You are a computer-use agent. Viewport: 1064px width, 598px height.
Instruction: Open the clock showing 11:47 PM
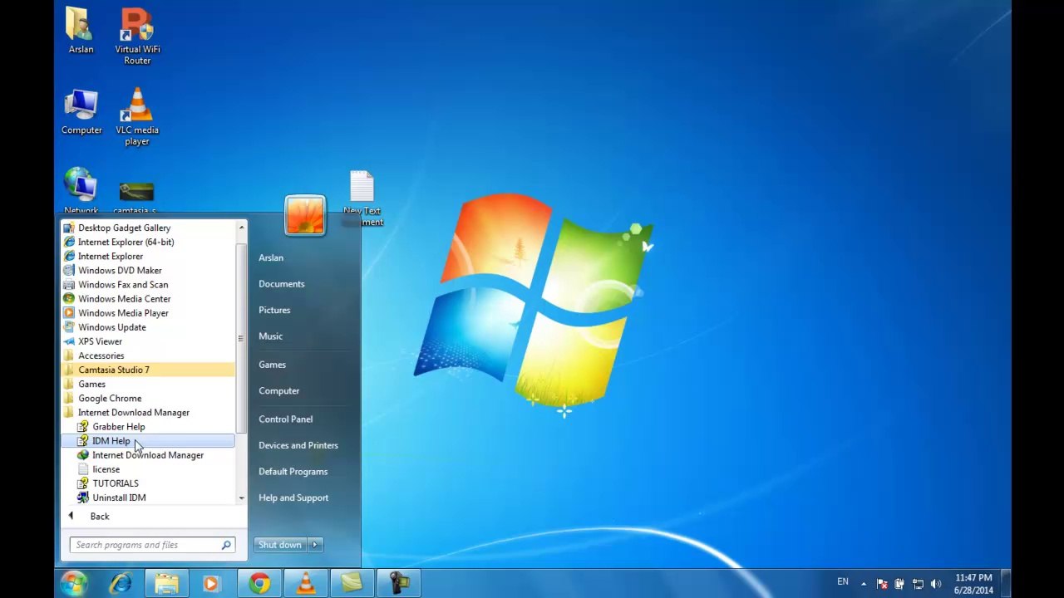[x=973, y=584]
